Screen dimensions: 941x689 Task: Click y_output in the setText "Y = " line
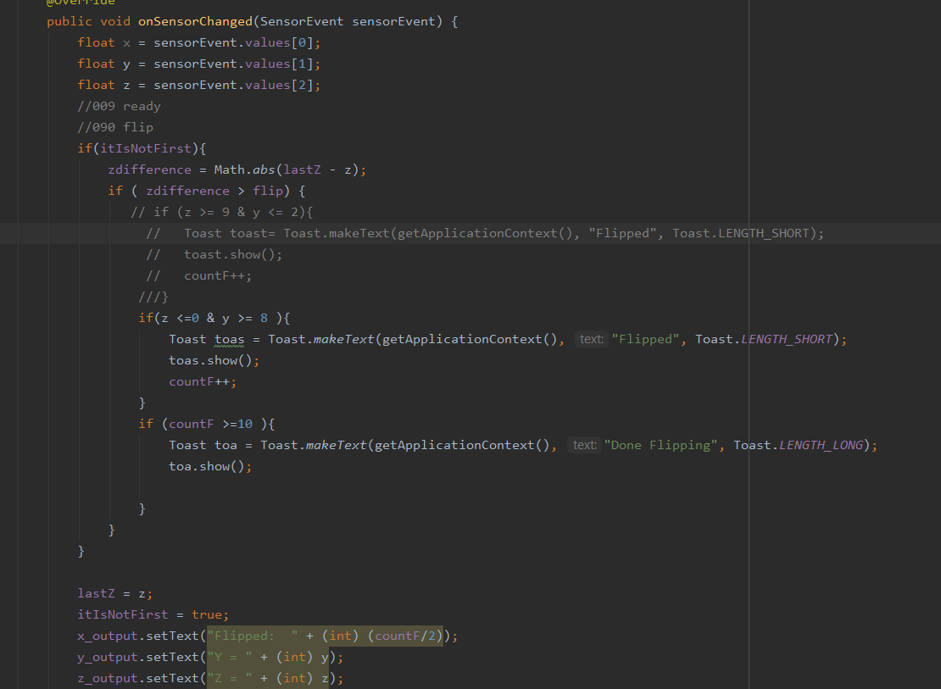[x=108, y=657]
